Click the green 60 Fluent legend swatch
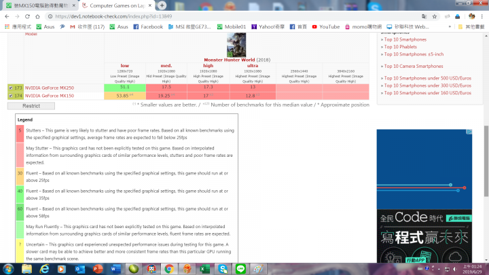This screenshot has height=275, width=489. (x=20, y=212)
